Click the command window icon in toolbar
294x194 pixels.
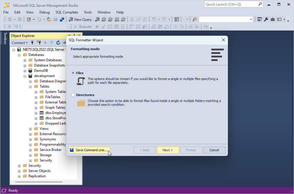coord(279,19)
